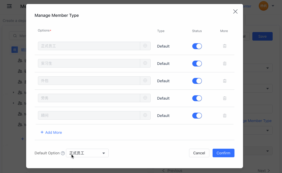Expand the first collapsed department in the sidebar tree
The image size is (282, 173).
pyautogui.click(x=13, y=92)
